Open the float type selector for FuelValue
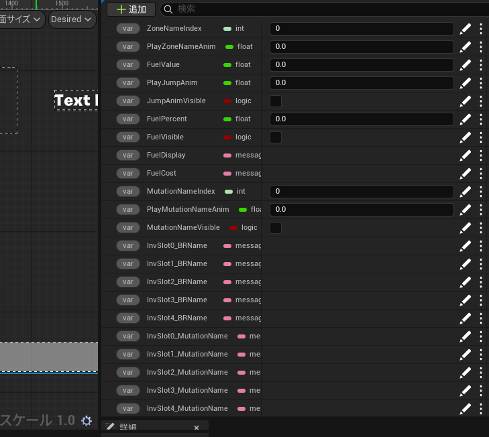Viewport: 489px width, 437px height. click(x=237, y=65)
